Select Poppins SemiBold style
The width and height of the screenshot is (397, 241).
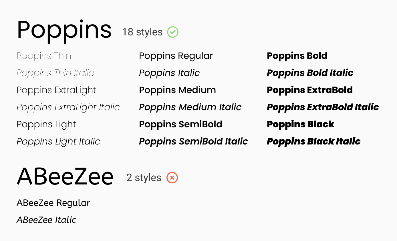(181, 124)
